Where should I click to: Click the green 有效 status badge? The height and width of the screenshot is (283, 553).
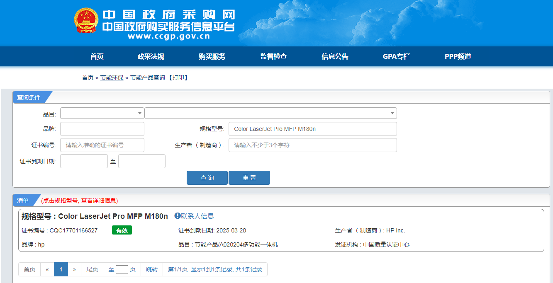pyautogui.click(x=122, y=230)
